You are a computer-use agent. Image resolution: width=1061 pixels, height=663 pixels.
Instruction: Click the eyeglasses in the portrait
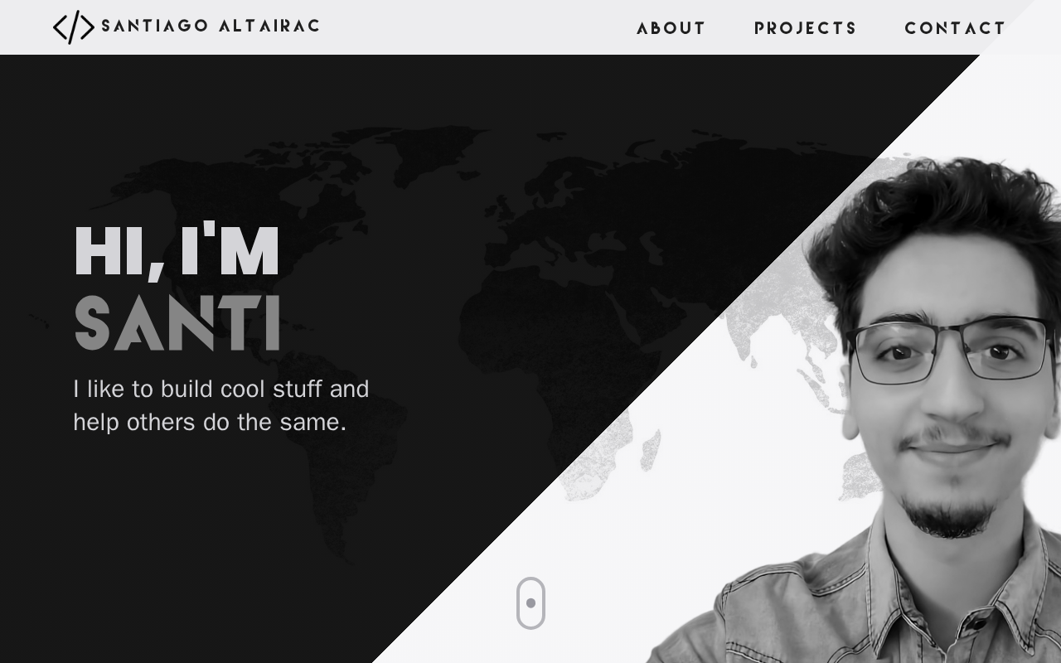(x=951, y=351)
